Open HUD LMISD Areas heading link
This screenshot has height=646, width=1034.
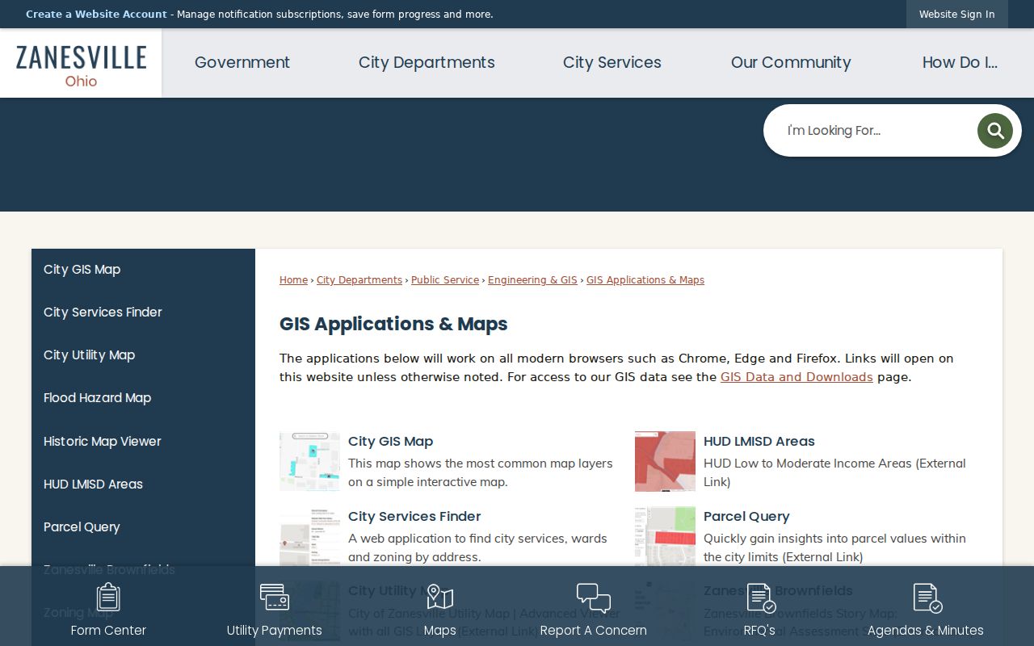[x=759, y=442]
